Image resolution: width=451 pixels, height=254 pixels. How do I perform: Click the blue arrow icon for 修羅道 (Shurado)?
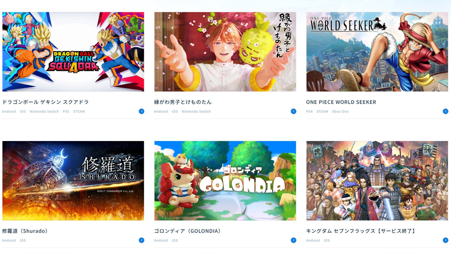click(141, 240)
